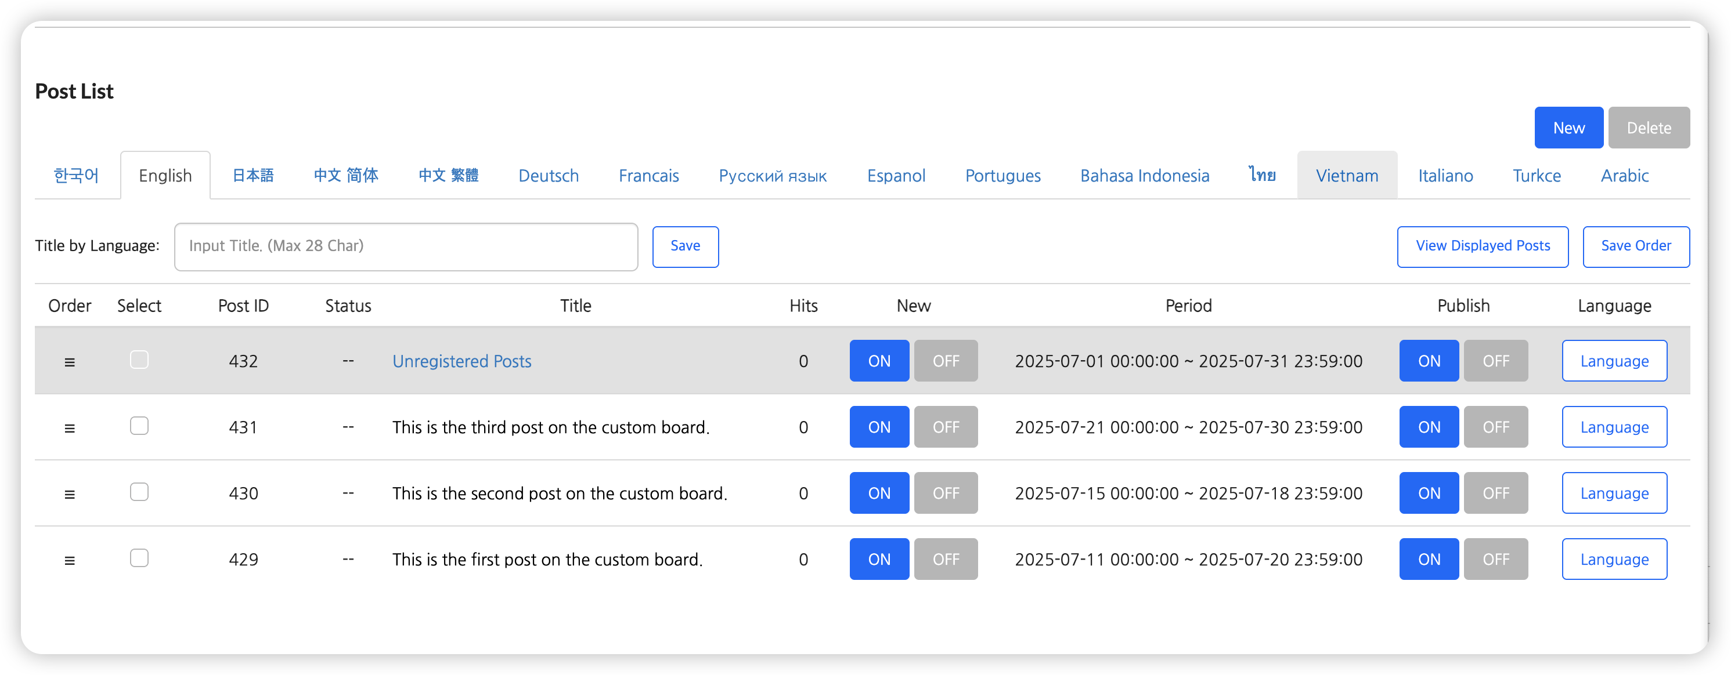Click the View Displayed Posts button
This screenshot has height=675, width=1731.
1482,246
